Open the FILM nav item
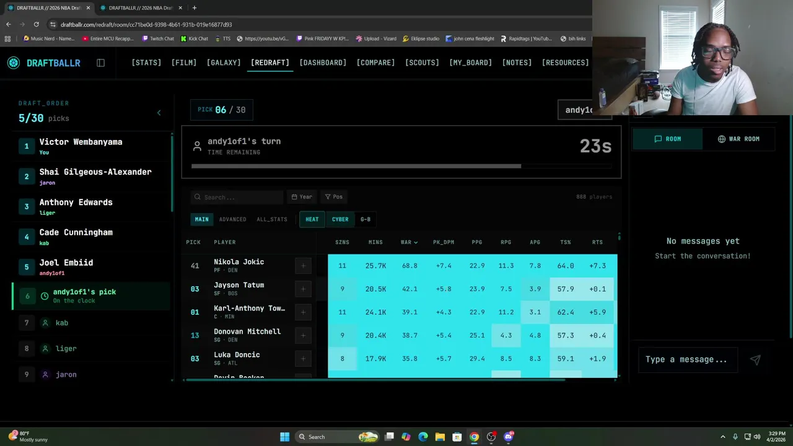The width and height of the screenshot is (793, 446). [x=184, y=63]
